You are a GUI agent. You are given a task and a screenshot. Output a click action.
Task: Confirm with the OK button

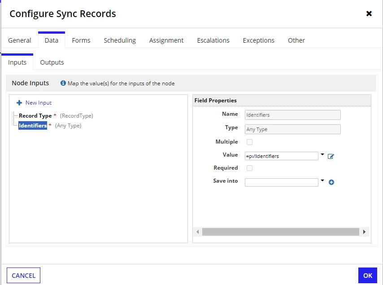368,276
